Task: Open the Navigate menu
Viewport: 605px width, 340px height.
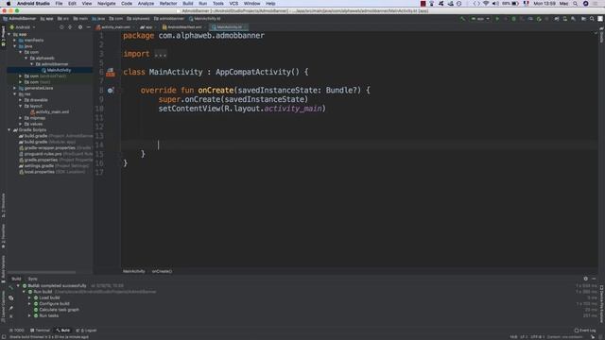Action: 107,4
